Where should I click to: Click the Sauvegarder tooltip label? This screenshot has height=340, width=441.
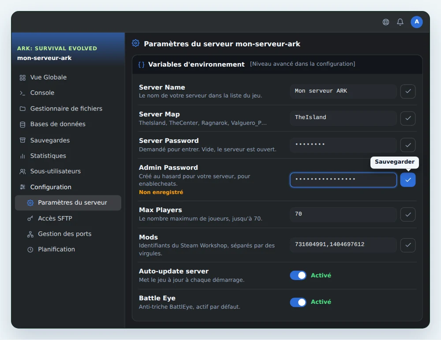395,162
